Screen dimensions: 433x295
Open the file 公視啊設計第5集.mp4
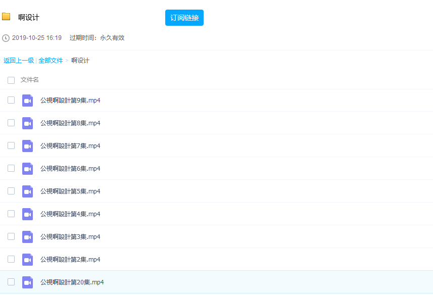(70, 191)
